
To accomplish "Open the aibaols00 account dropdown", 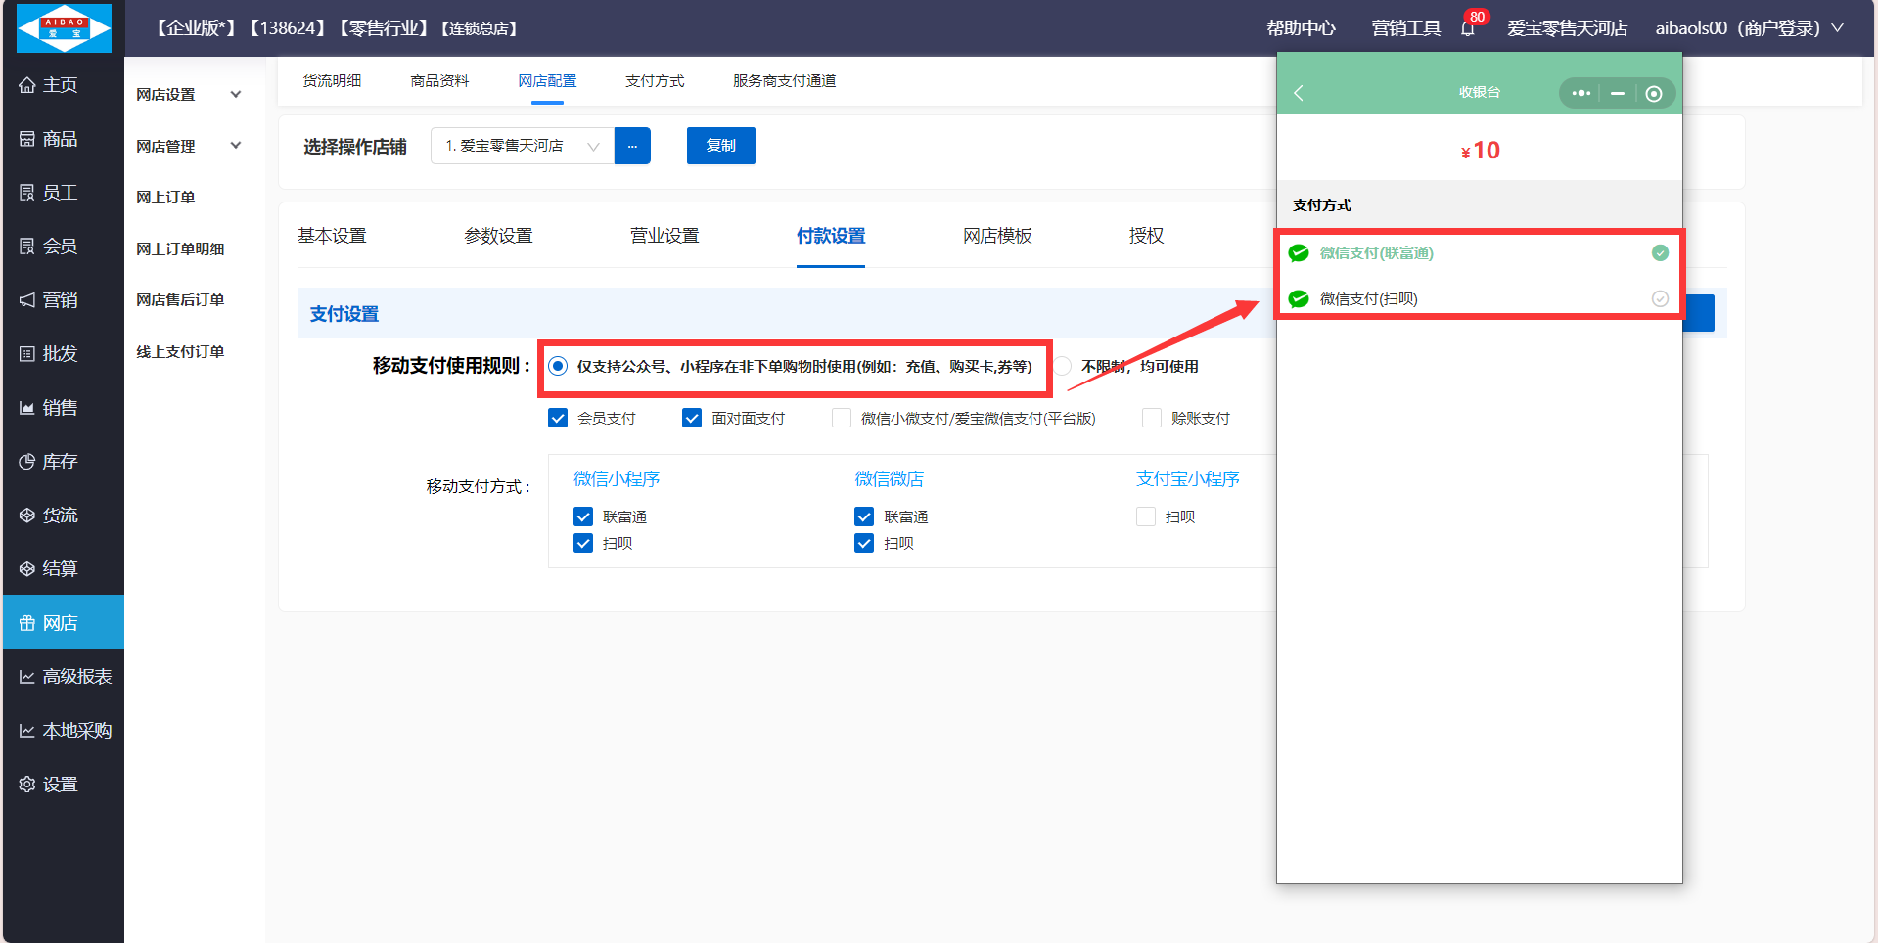I will [x=1748, y=28].
